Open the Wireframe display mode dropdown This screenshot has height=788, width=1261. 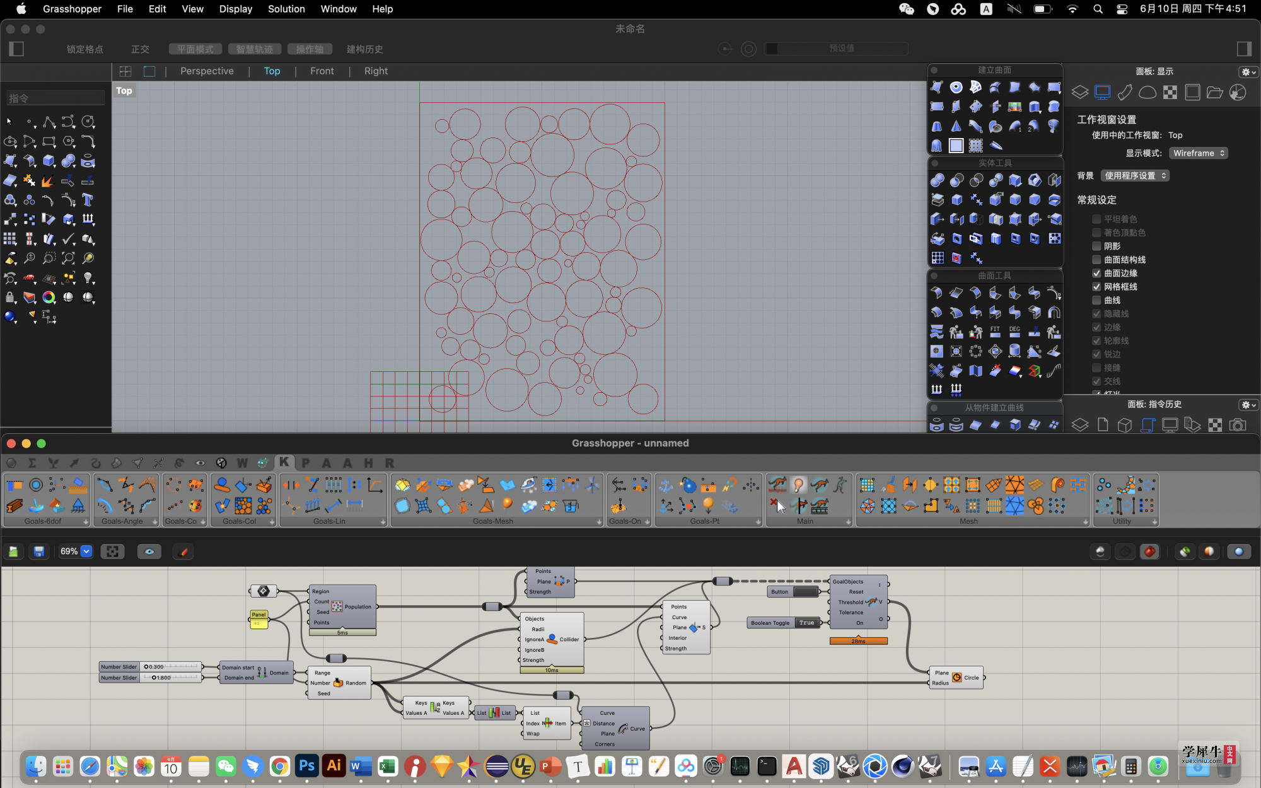(x=1199, y=153)
